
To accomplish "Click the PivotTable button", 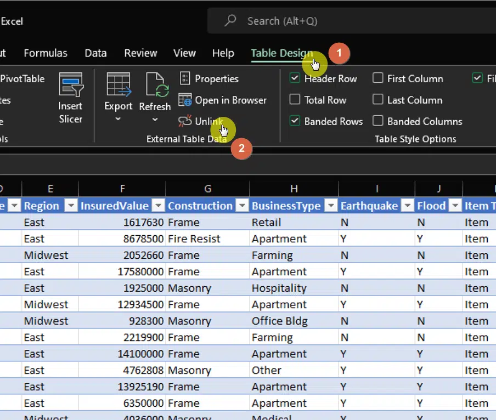I will (22, 79).
